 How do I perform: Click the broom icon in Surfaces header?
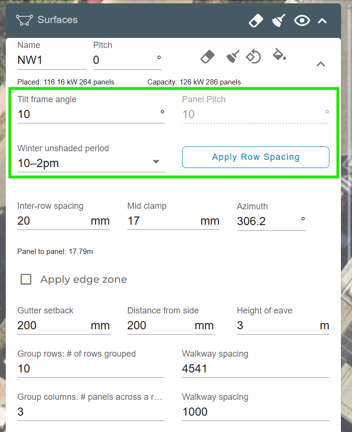click(x=279, y=21)
